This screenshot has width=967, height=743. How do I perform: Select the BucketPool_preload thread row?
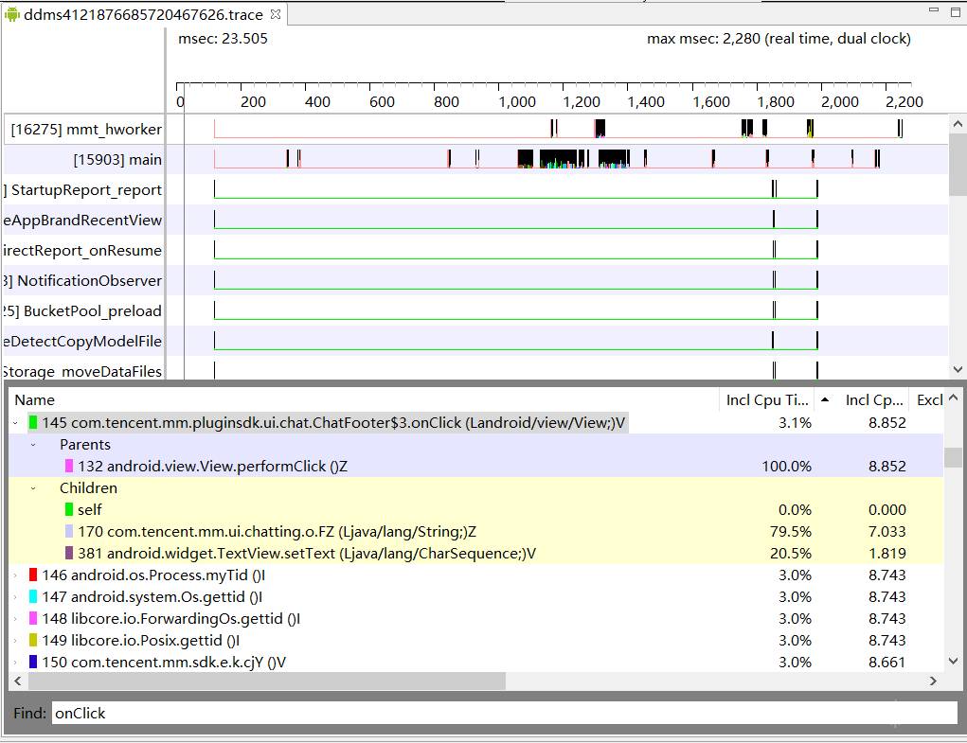pyautogui.click(x=475, y=310)
